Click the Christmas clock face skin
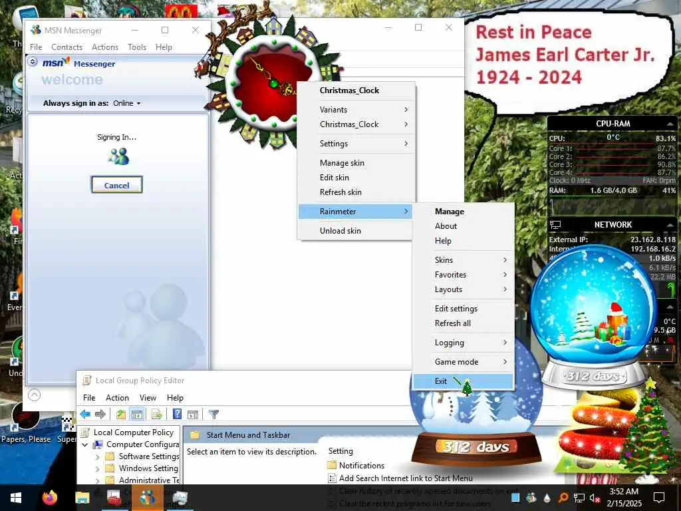681x511 pixels. [272, 83]
